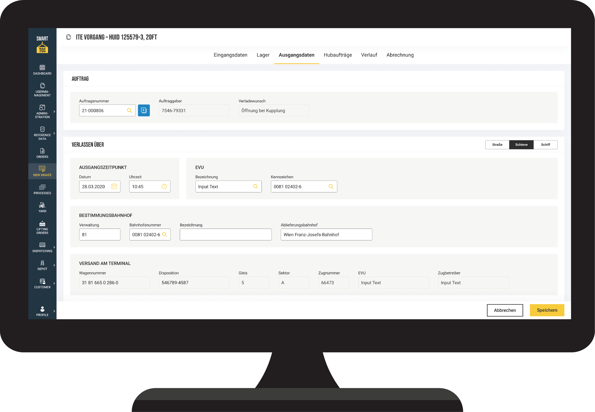Select Straße transport mode
595x412 pixels.
497,145
